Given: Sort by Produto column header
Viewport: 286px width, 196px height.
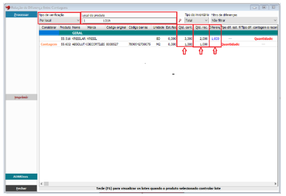Looking at the screenshot, I should [65, 27].
